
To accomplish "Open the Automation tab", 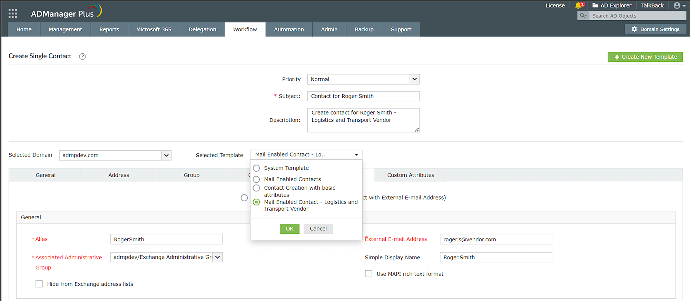I will pos(289,30).
